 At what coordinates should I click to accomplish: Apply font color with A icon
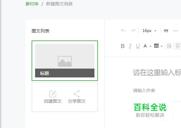[145, 46]
